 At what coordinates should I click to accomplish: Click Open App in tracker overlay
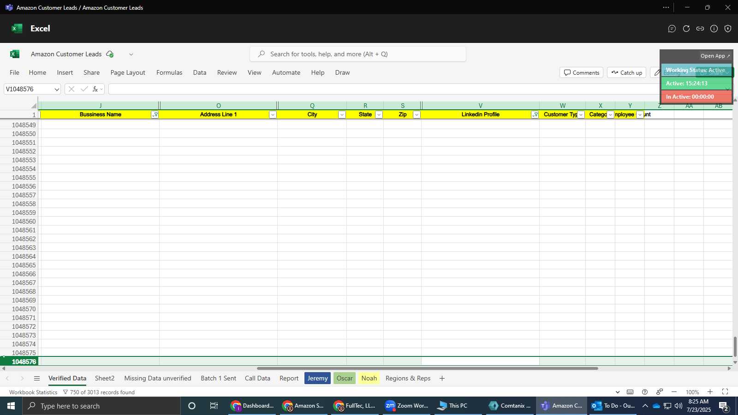tap(715, 56)
